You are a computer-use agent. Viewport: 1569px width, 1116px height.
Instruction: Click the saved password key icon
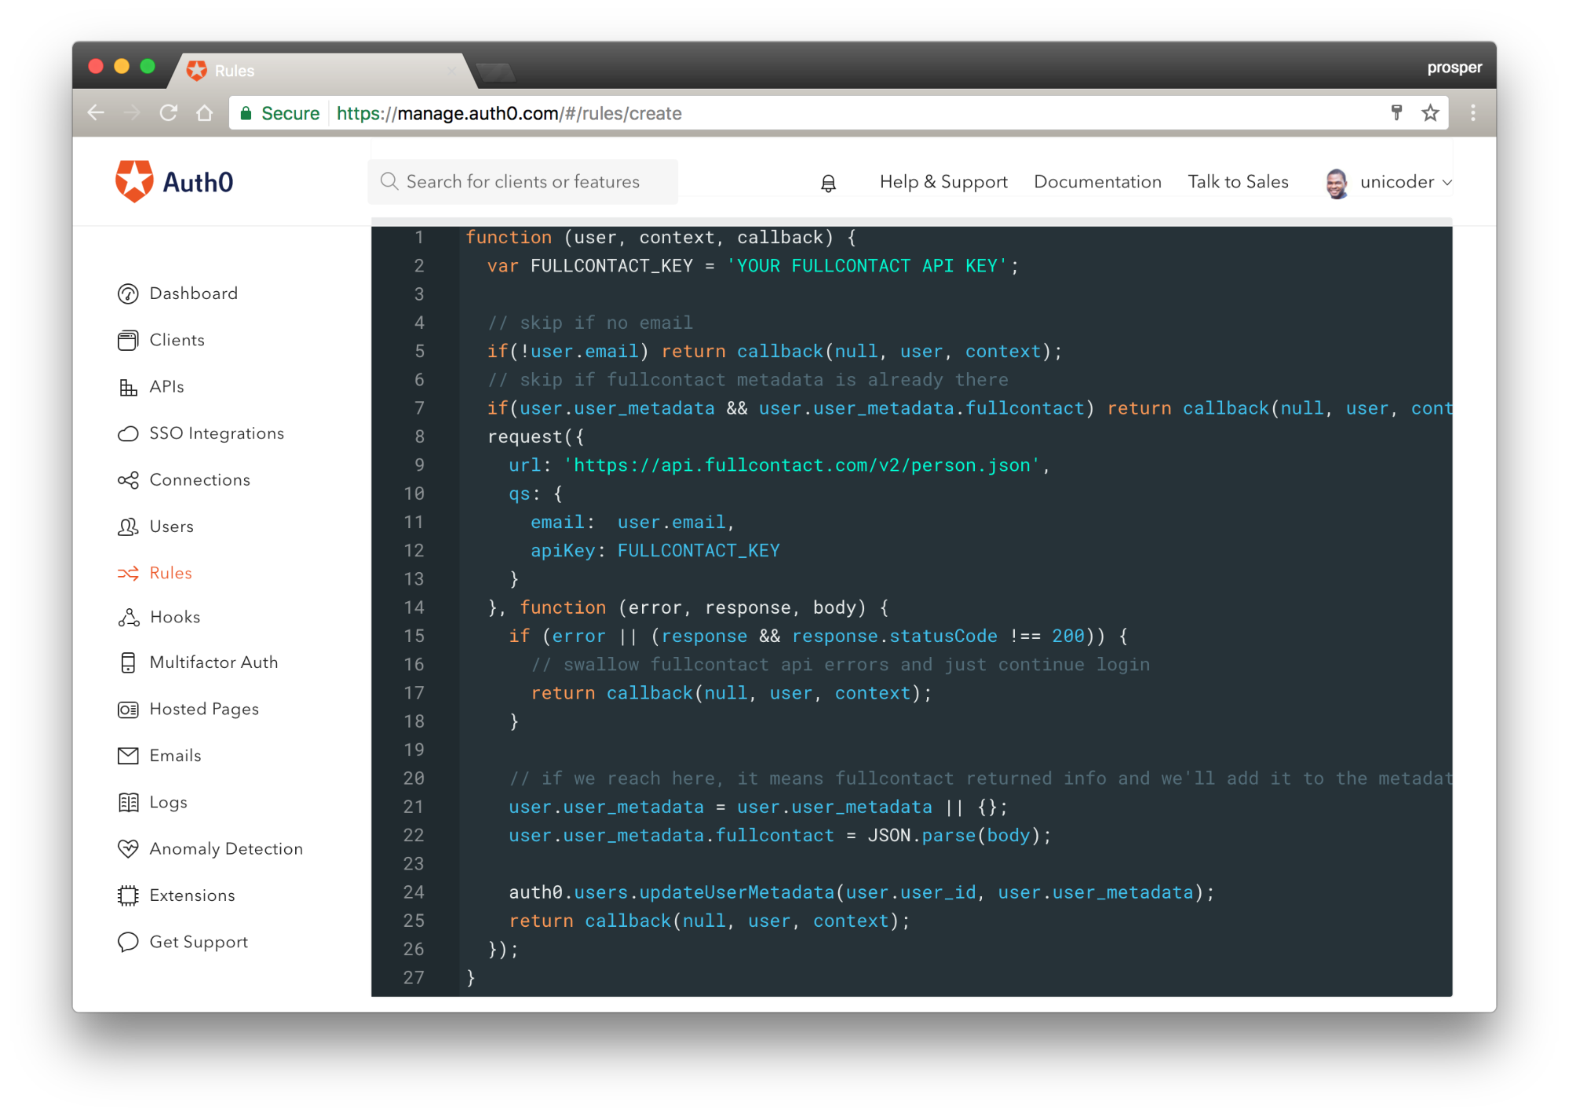pyautogui.click(x=1396, y=113)
